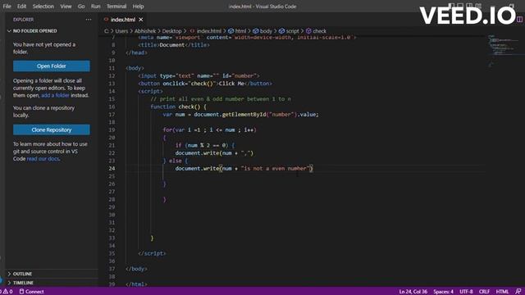Click CRLF end of line status item
The height and width of the screenshot is (295, 525).
tap(484, 292)
